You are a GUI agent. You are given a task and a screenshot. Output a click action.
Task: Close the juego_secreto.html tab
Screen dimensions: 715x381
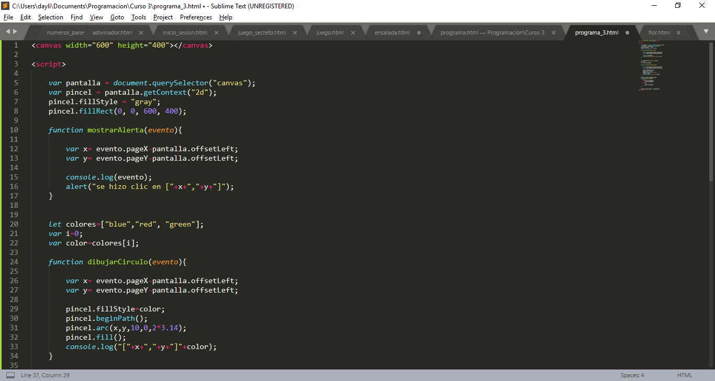click(x=295, y=32)
